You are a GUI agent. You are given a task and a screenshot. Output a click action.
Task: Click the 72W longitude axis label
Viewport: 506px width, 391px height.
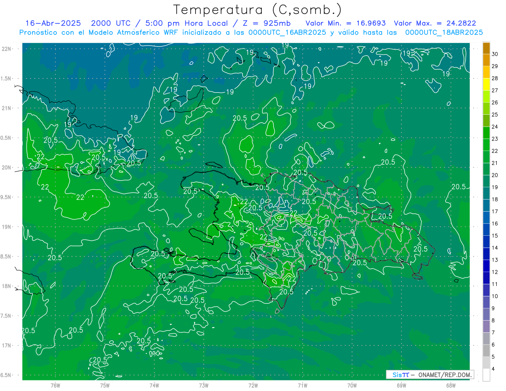point(253,385)
